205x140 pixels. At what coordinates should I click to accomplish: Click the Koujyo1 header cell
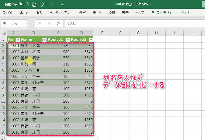pos(59,39)
